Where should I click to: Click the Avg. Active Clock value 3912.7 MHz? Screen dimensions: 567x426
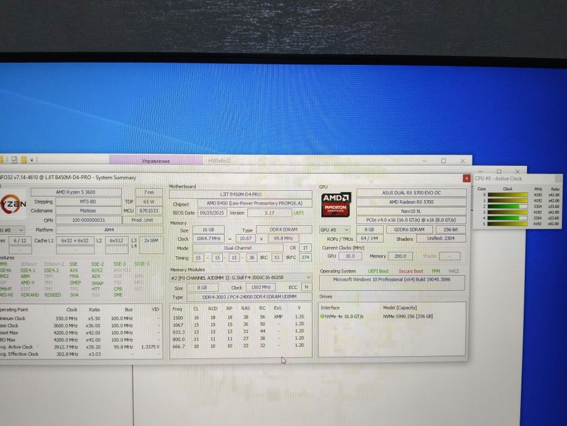coord(66,347)
